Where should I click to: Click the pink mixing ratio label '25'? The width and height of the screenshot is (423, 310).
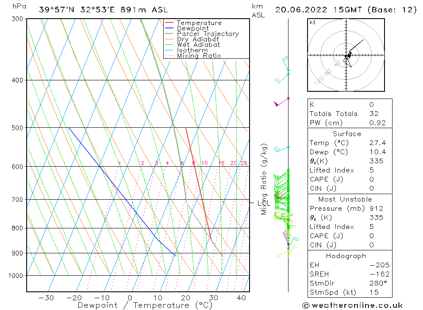(x=244, y=163)
